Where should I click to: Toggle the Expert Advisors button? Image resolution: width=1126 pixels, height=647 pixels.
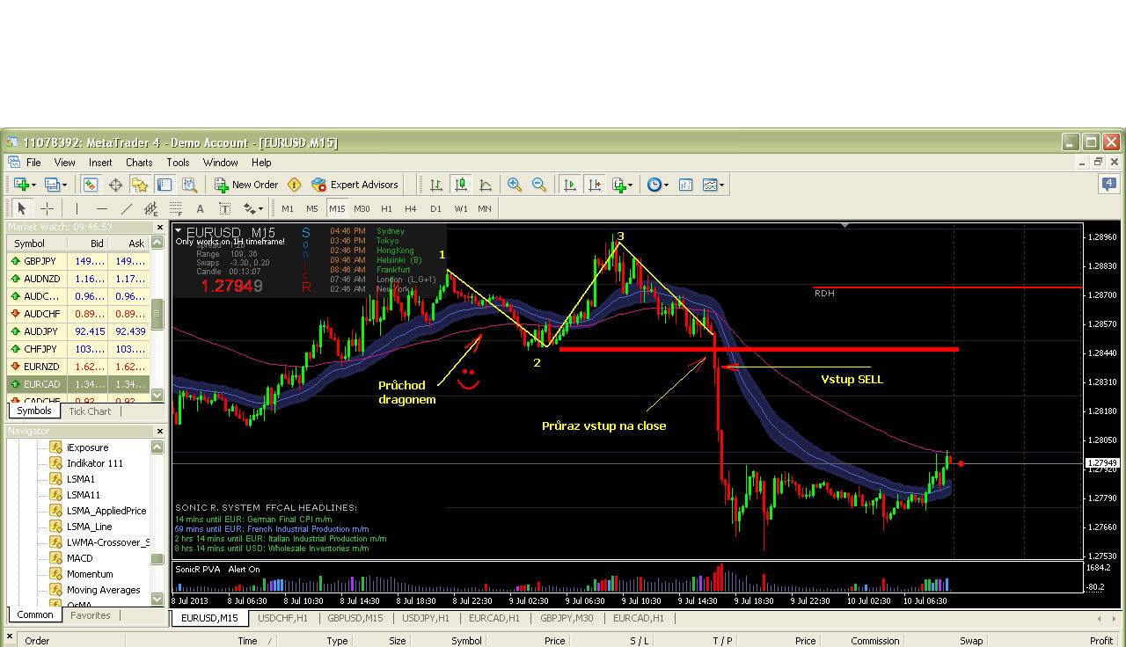[355, 185]
